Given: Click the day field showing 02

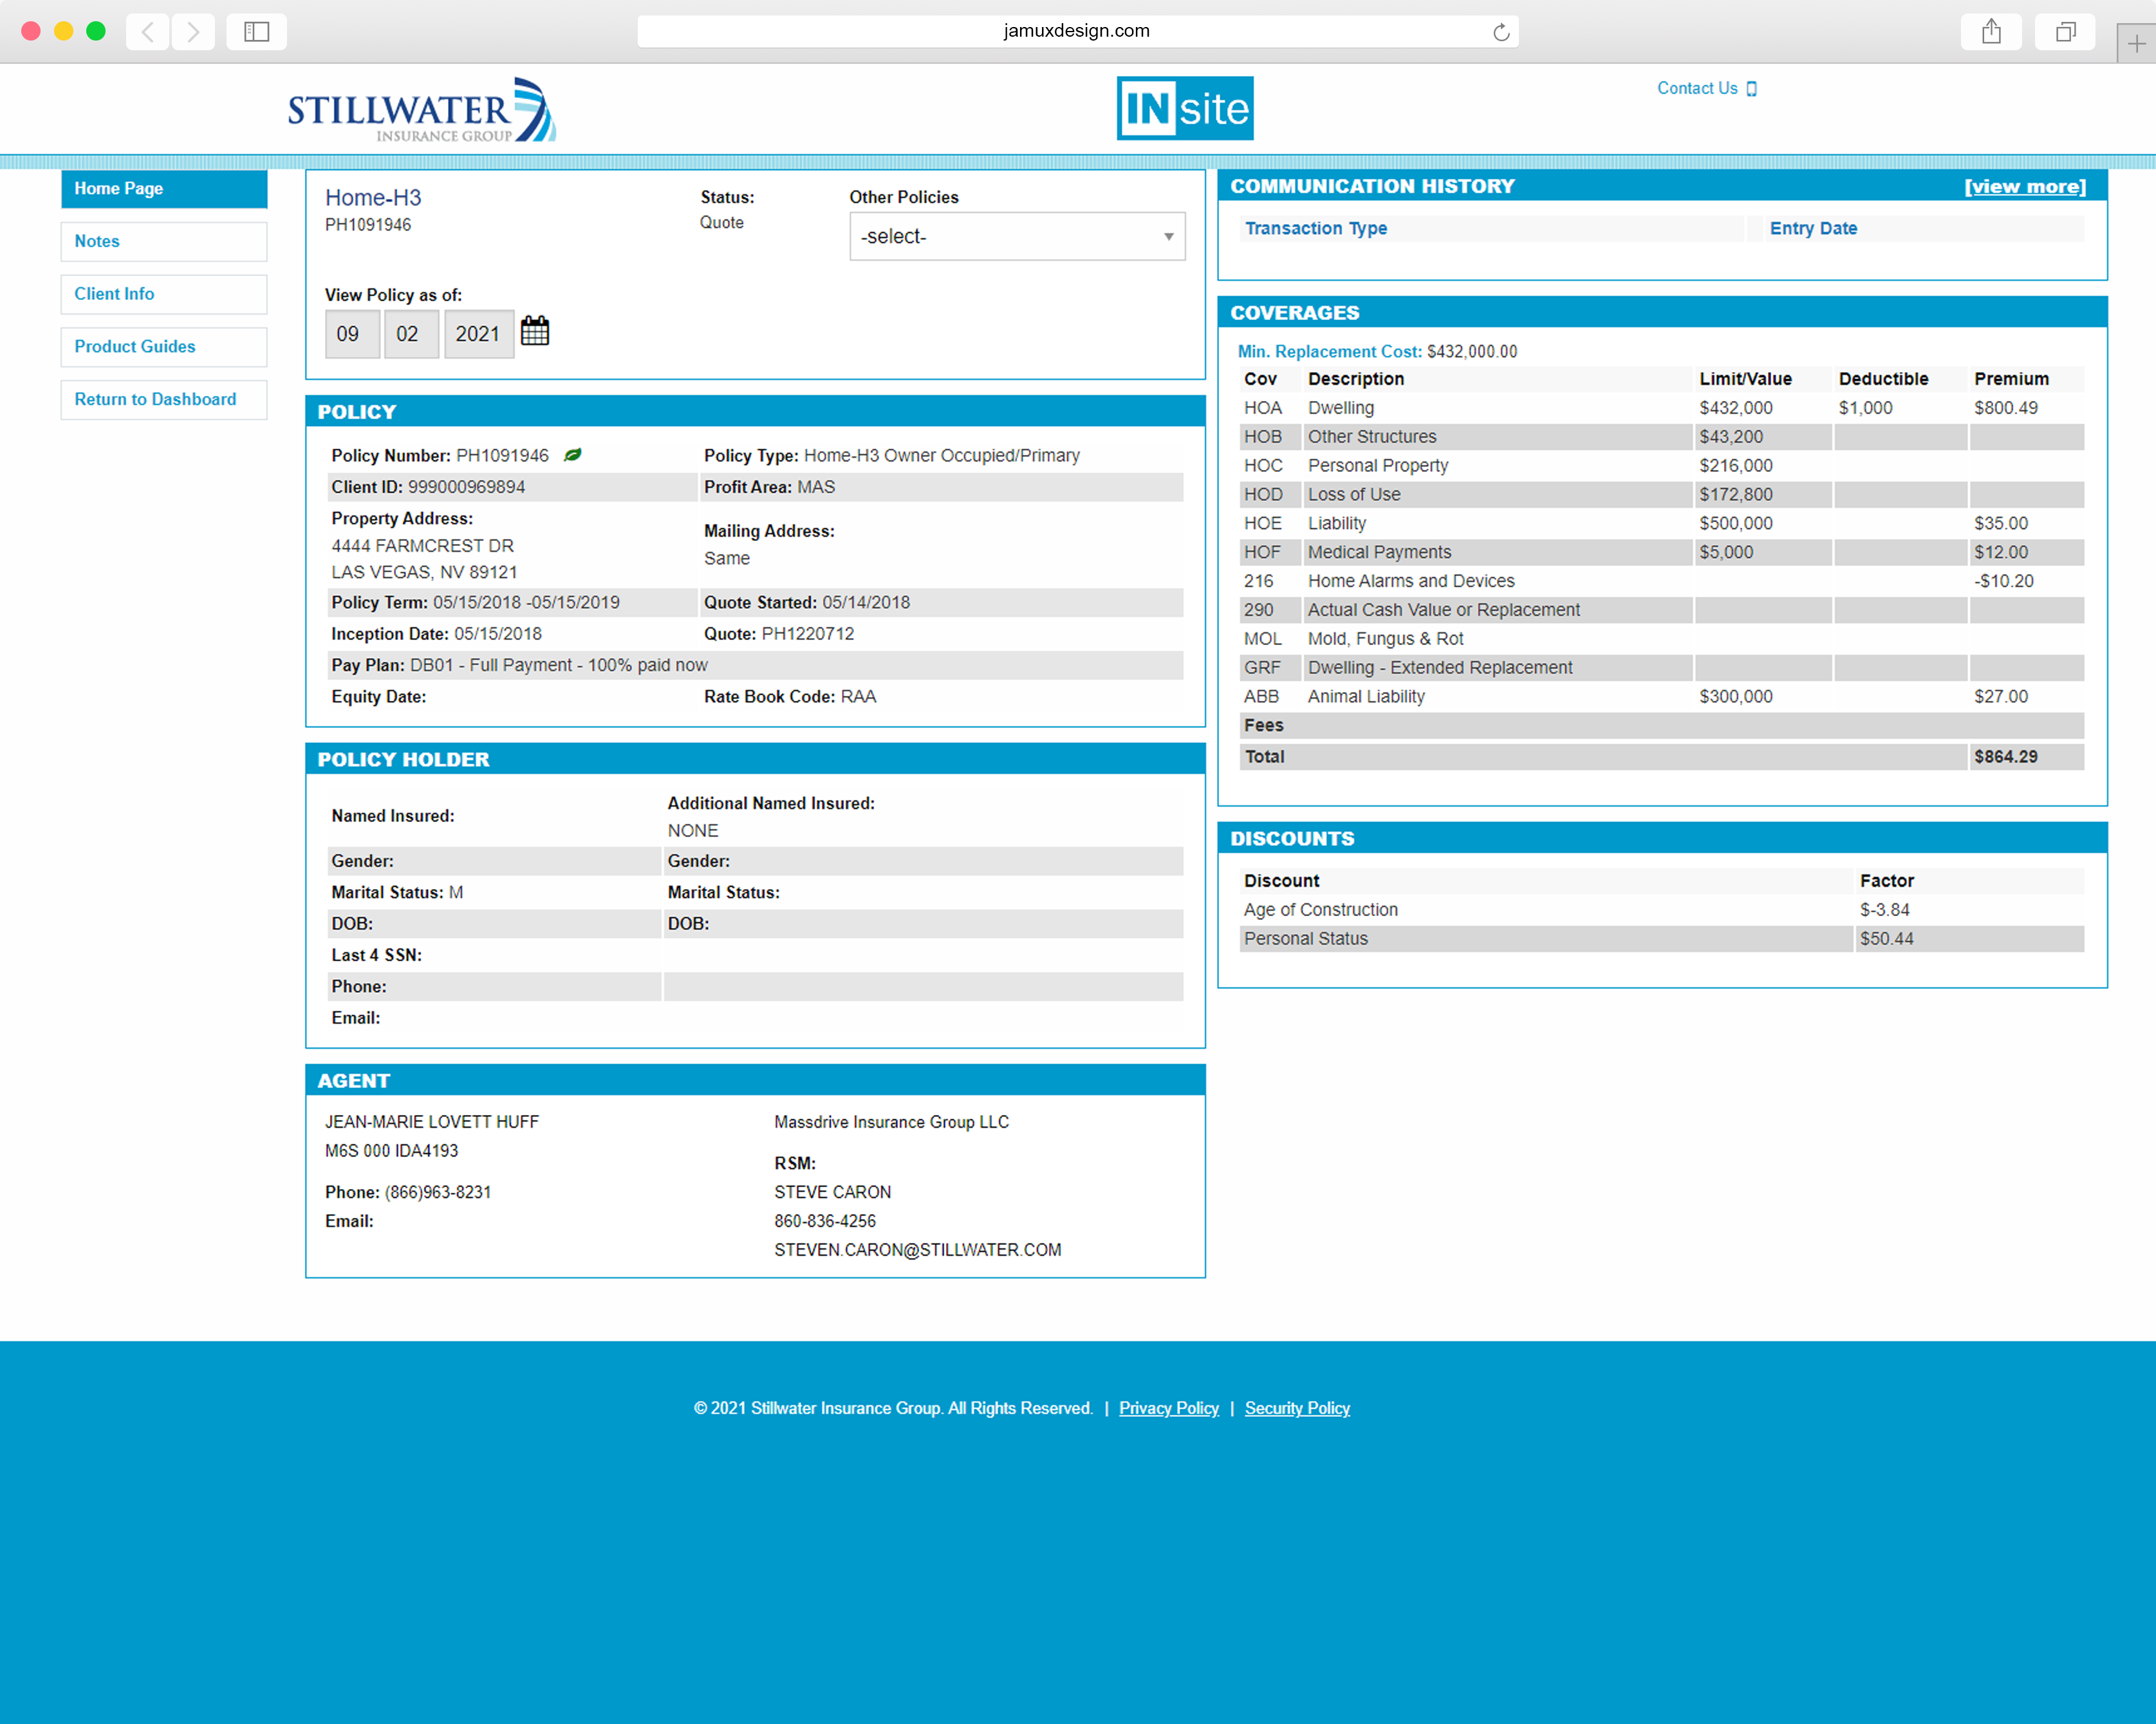Looking at the screenshot, I should [411, 334].
